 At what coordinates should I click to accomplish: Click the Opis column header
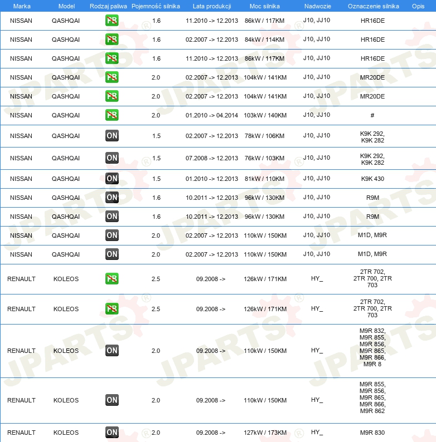(418, 6)
